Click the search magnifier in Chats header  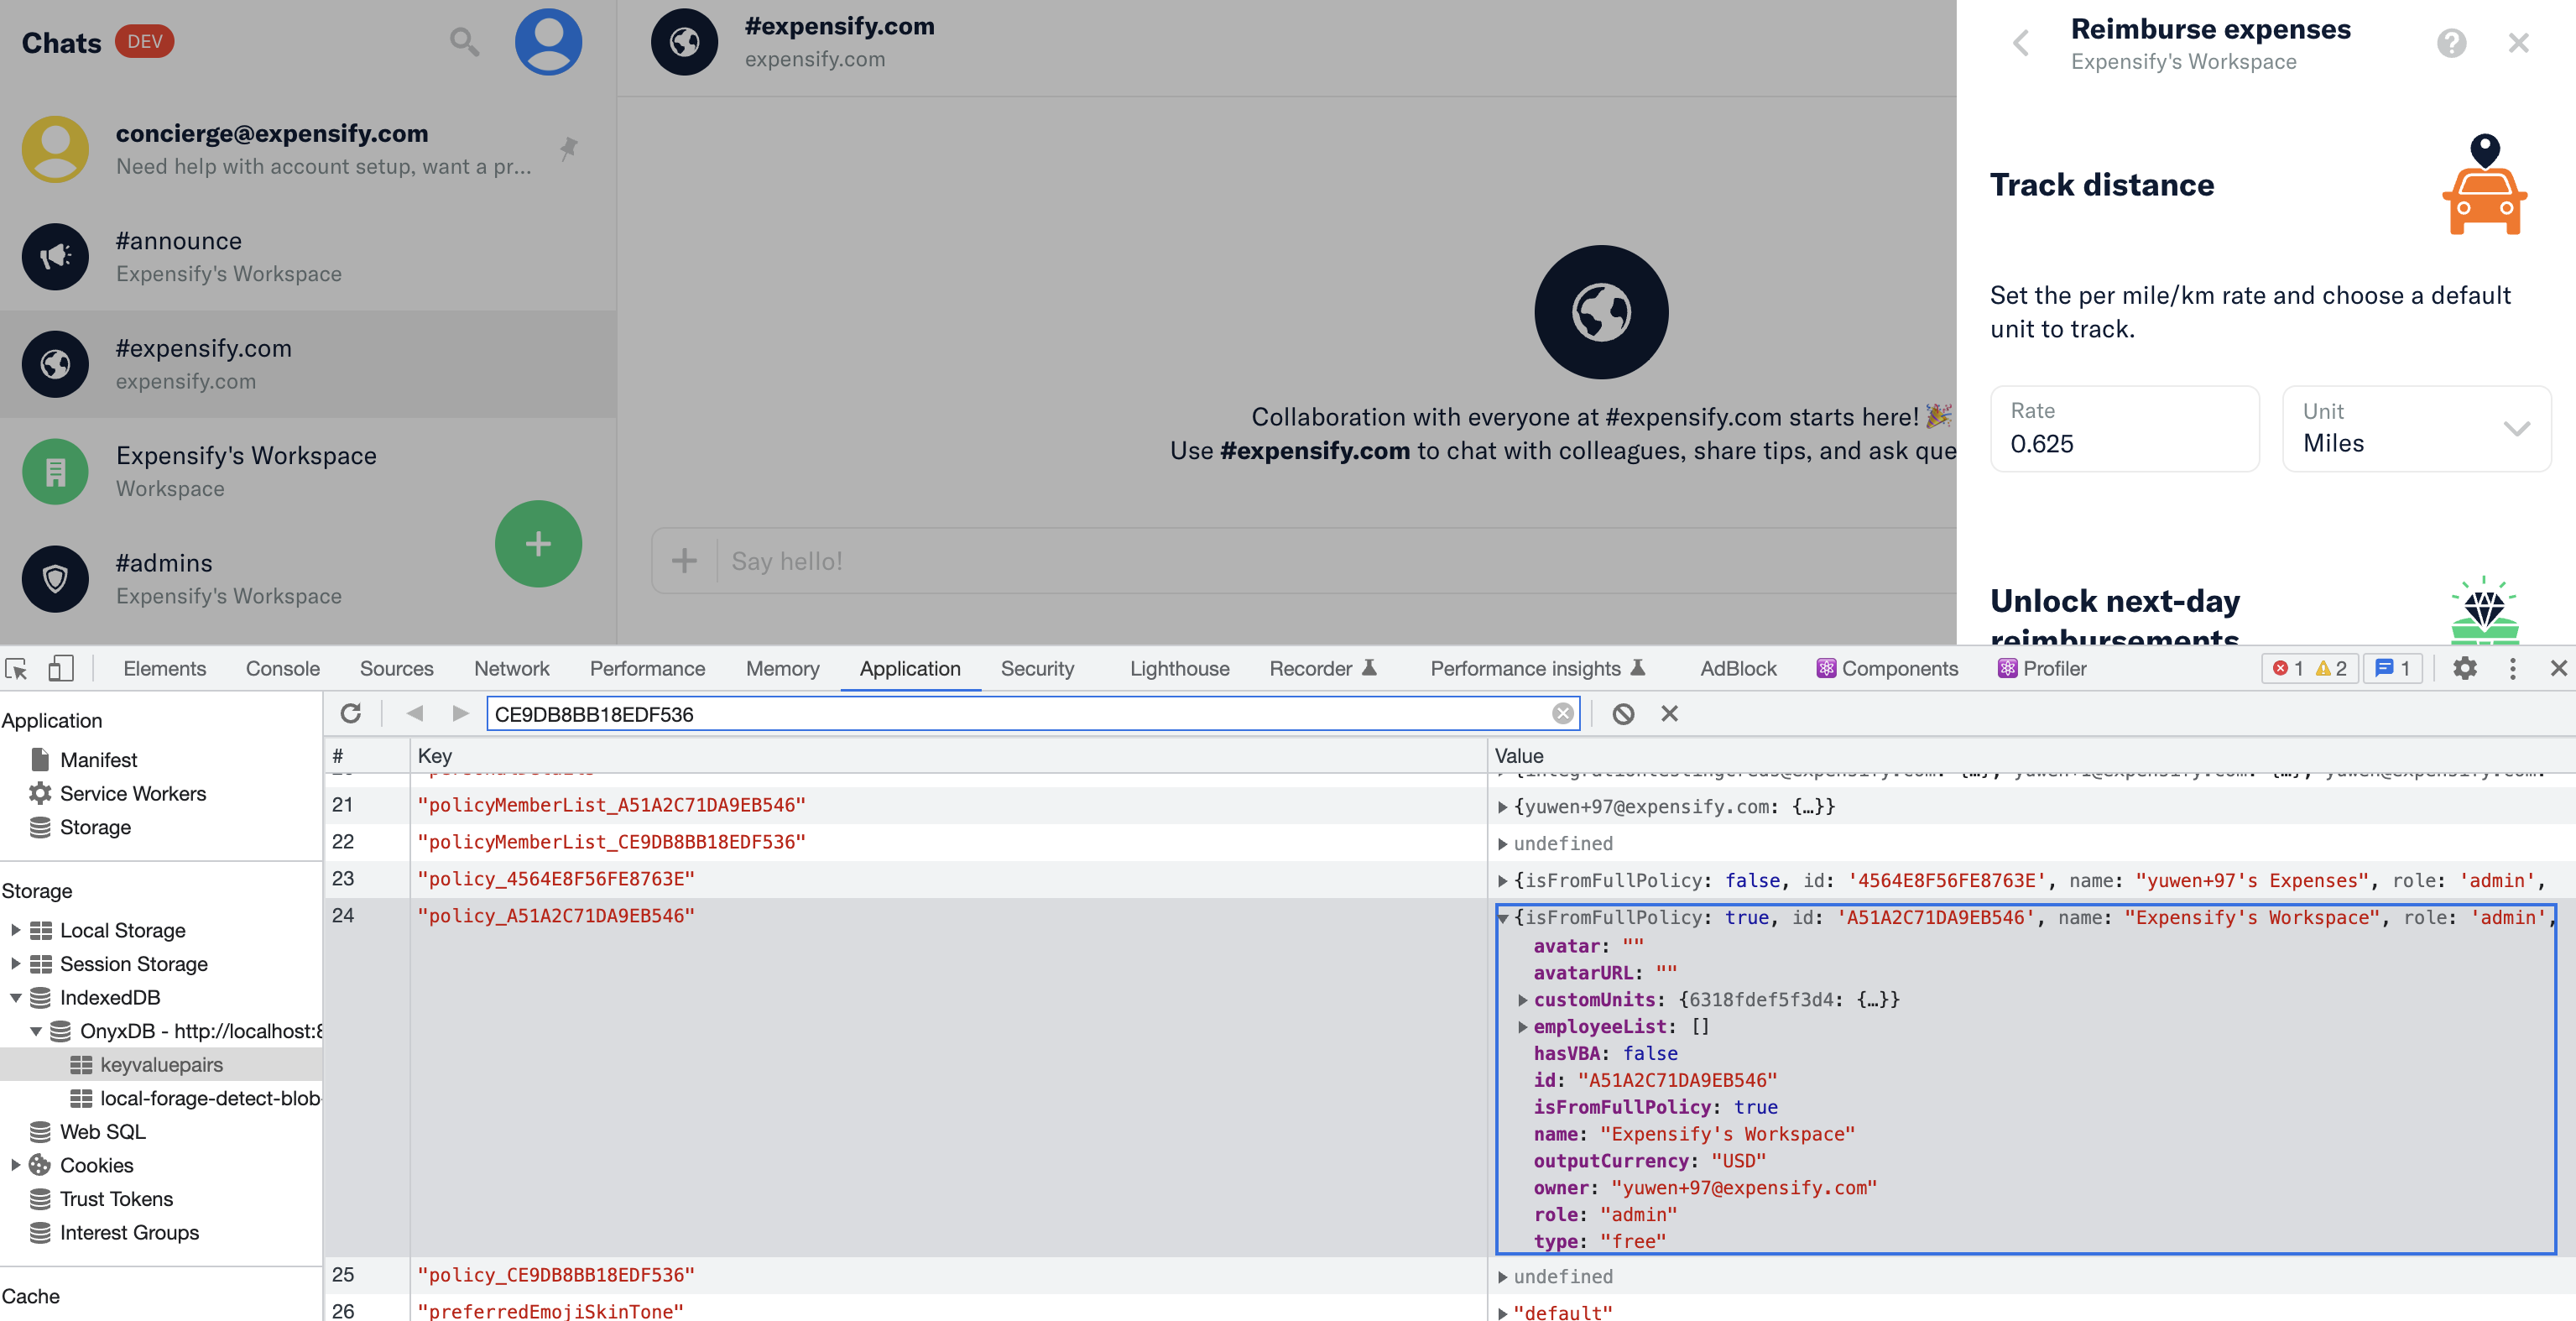tap(464, 42)
